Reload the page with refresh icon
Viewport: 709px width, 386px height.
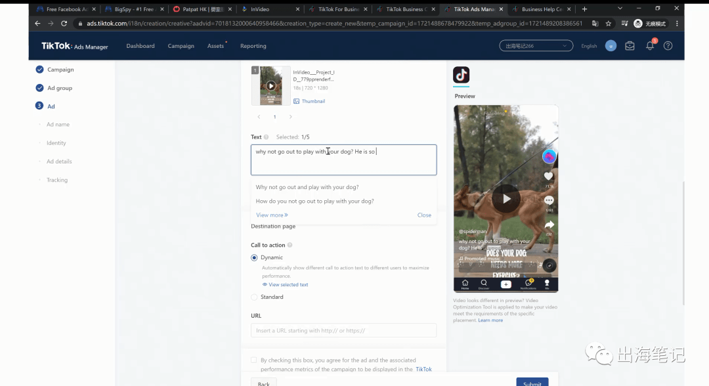64,24
